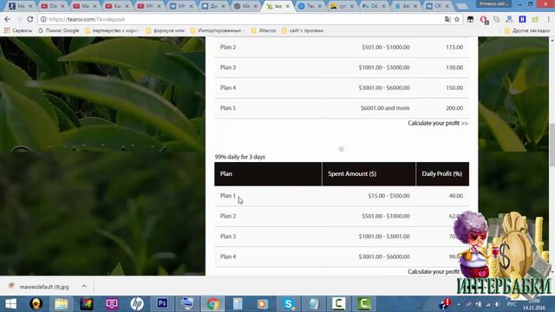Click the 'Daily Profit (%)' column header
Screen dimensions: 555x312
(x=442, y=173)
